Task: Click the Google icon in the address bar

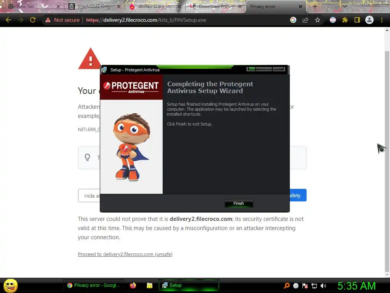Action: 293,20
